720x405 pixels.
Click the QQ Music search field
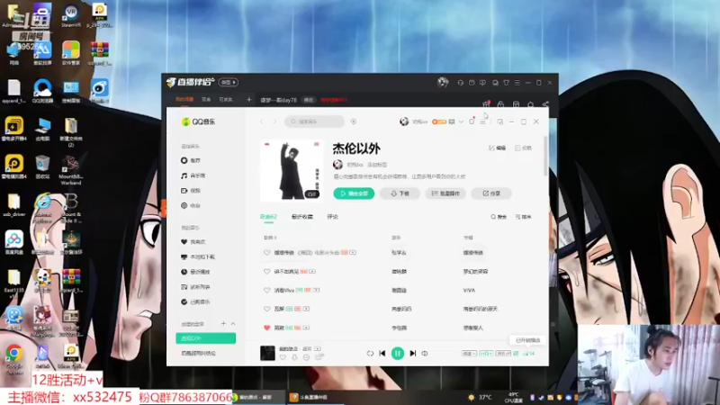pyautogui.click(x=314, y=121)
